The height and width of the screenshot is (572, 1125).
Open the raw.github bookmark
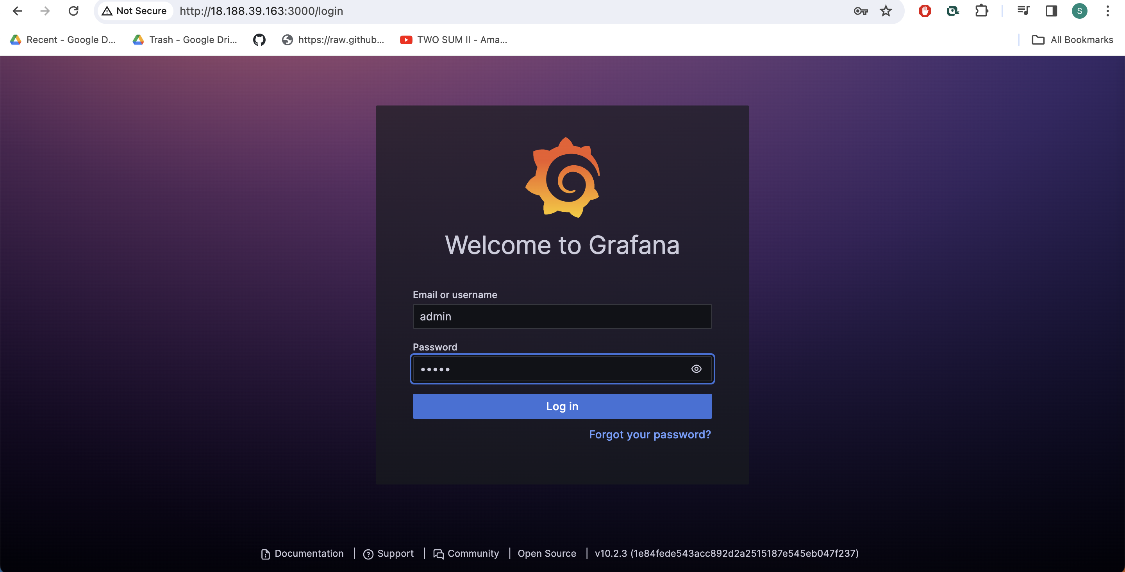(x=333, y=40)
